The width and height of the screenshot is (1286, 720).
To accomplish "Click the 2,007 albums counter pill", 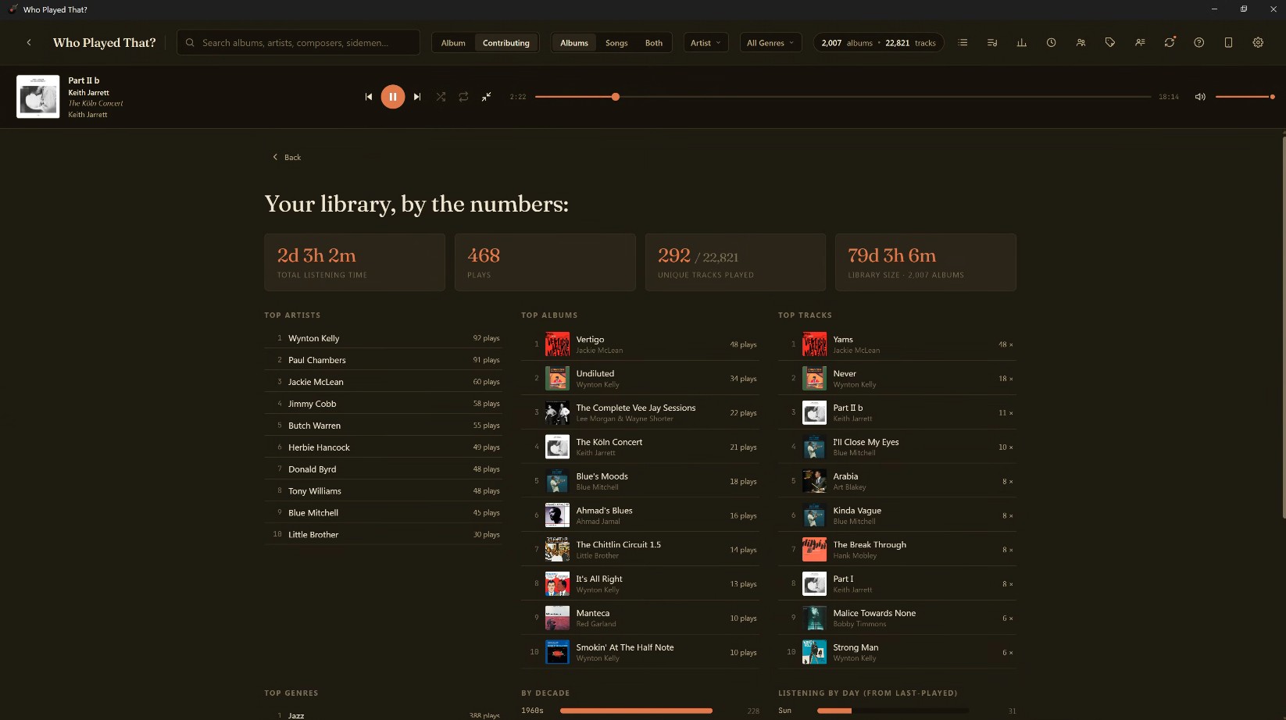I will point(878,43).
